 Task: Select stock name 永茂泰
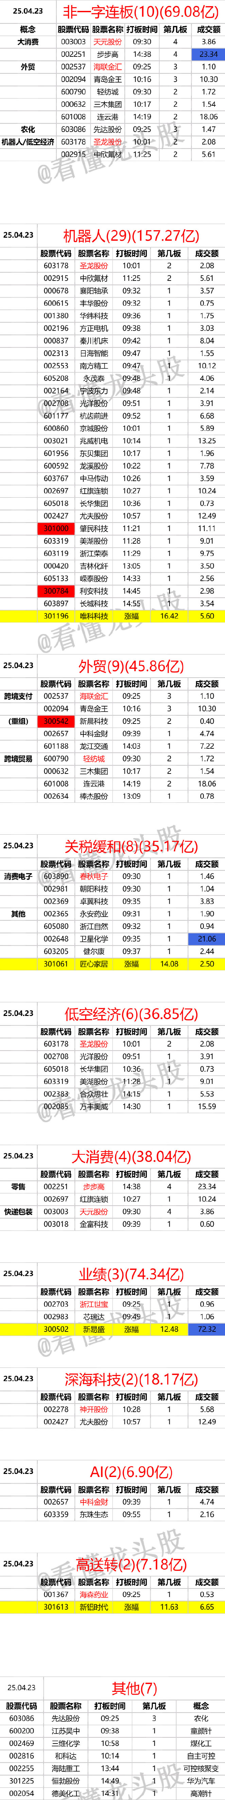(x=93, y=378)
